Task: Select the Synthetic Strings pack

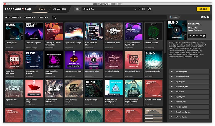Action: point(74,36)
